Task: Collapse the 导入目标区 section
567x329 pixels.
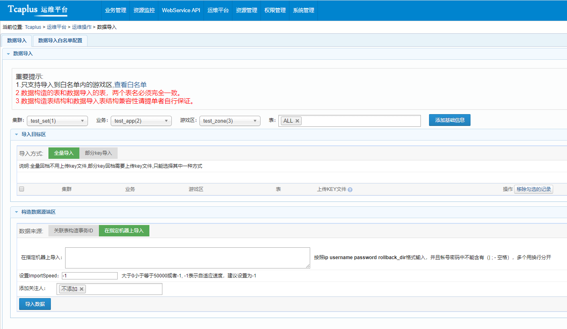Action: click(16, 134)
